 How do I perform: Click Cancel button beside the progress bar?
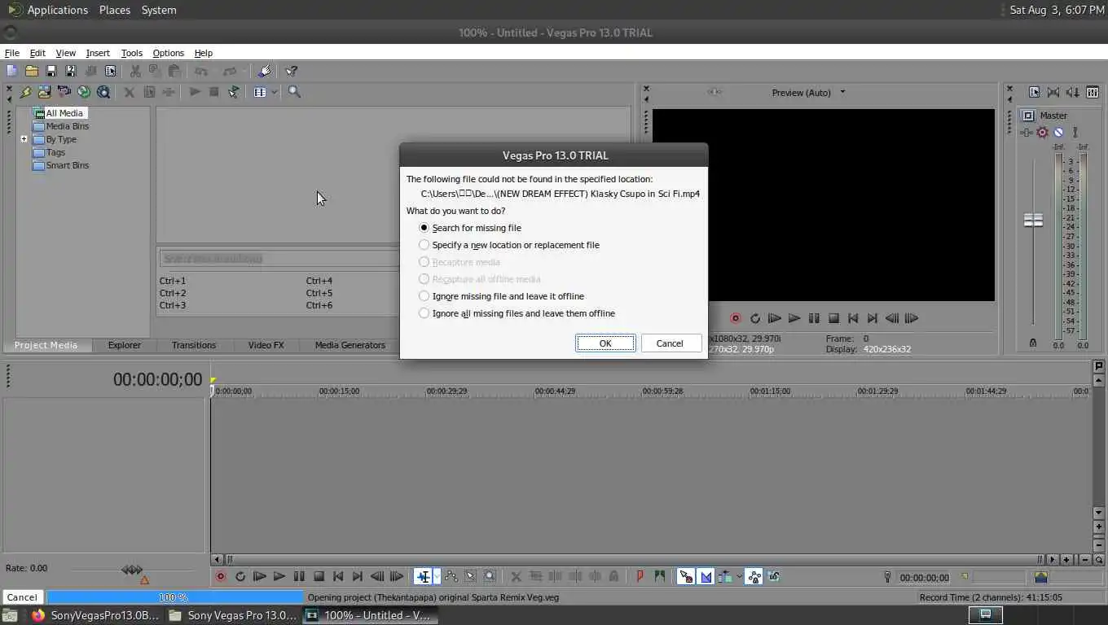(x=22, y=597)
